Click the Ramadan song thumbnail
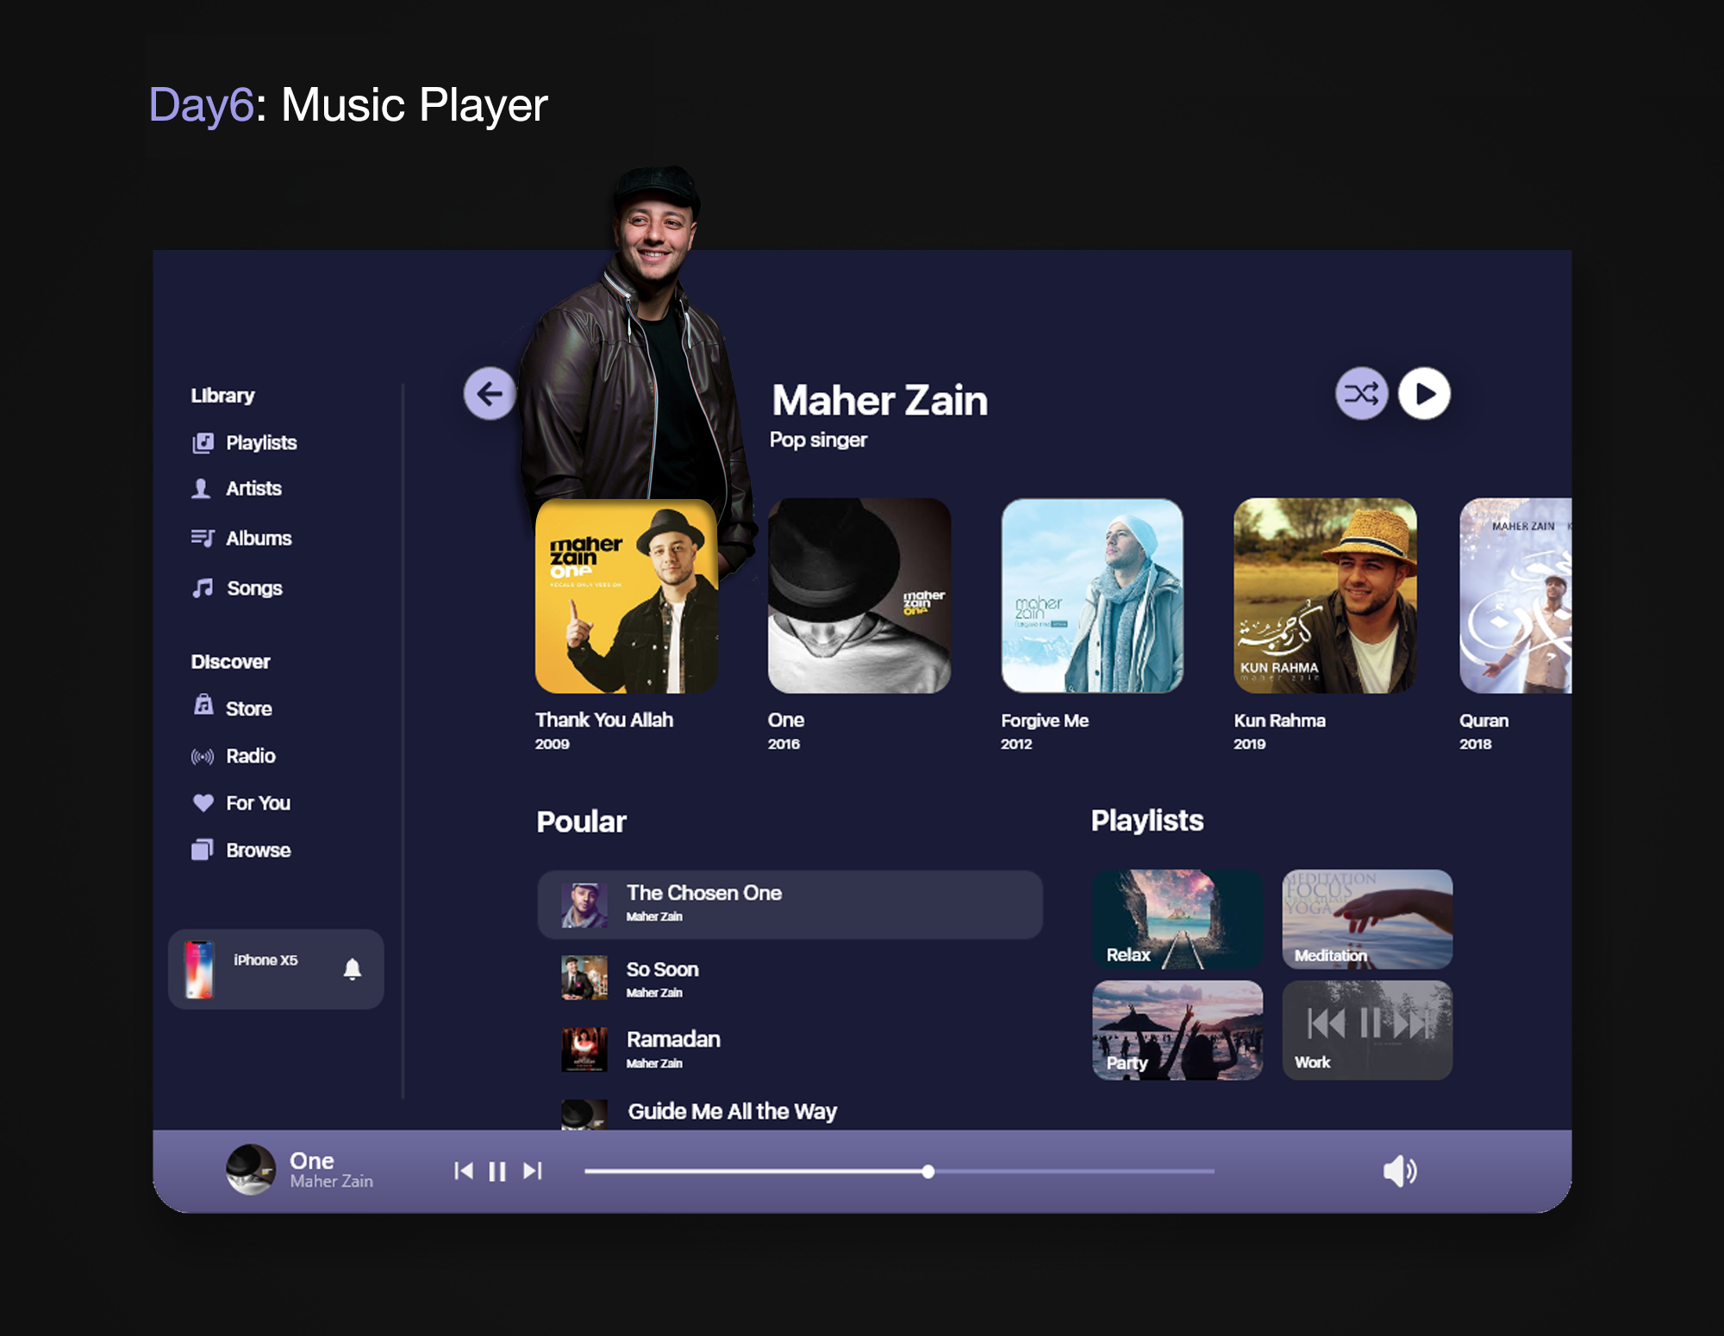Screen dimensions: 1724x1336 [x=584, y=1049]
